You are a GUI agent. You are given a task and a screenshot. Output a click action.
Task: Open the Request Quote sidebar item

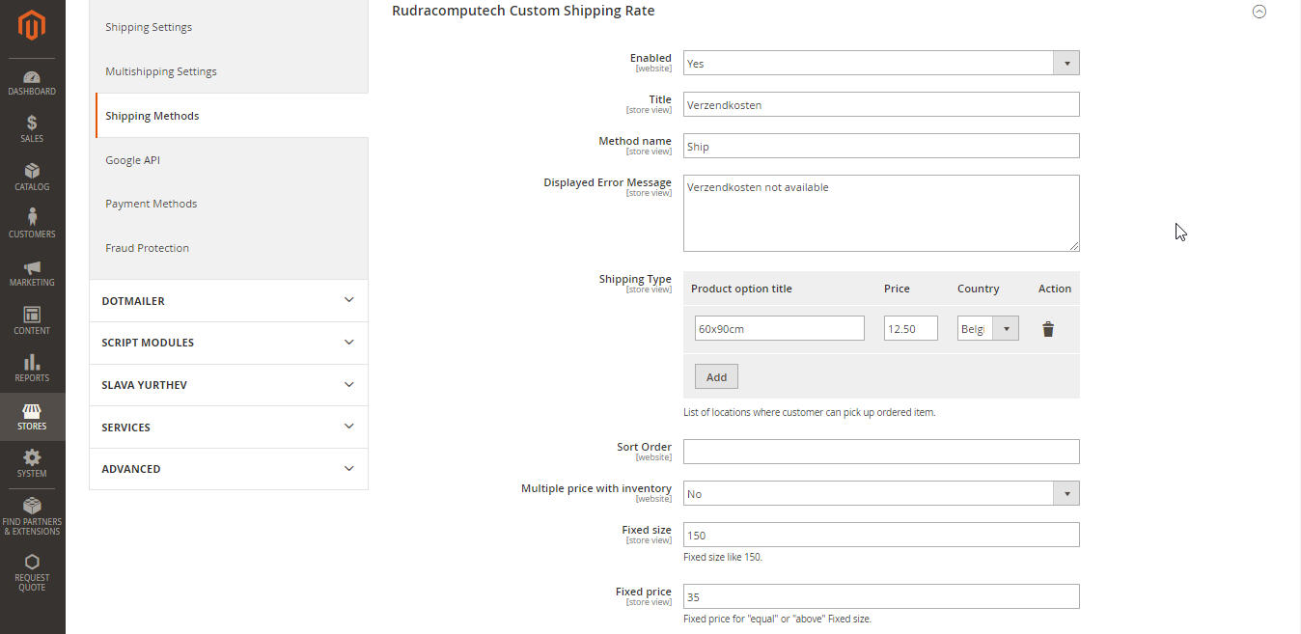point(32,573)
